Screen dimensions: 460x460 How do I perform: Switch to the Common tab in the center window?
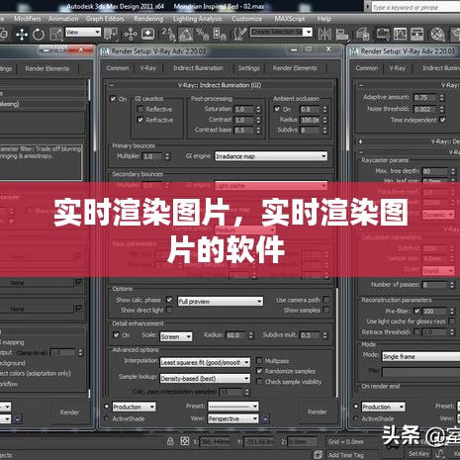[118, 68]
